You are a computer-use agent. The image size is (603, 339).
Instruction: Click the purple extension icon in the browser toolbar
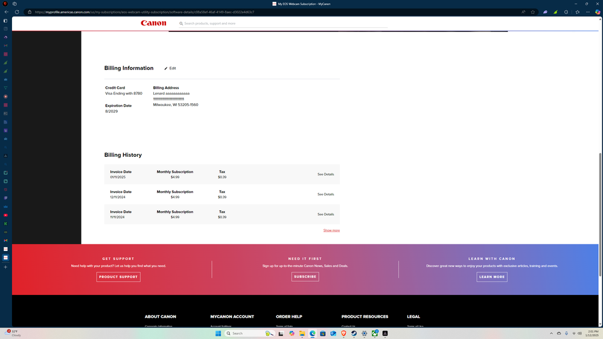coord(545,12)
